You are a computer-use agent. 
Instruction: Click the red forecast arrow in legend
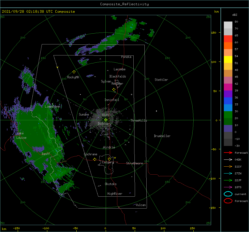pos(228,153)
